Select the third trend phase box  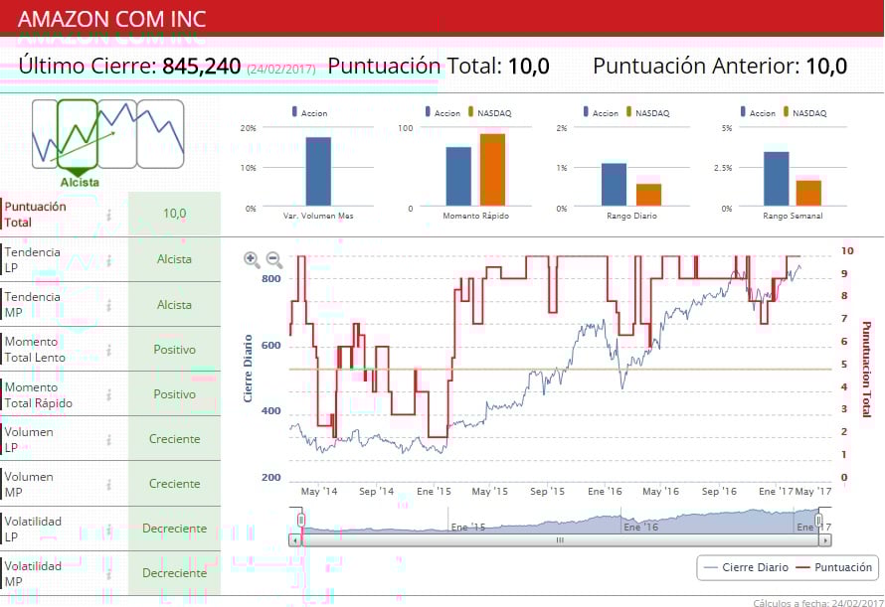click(117, 134)
